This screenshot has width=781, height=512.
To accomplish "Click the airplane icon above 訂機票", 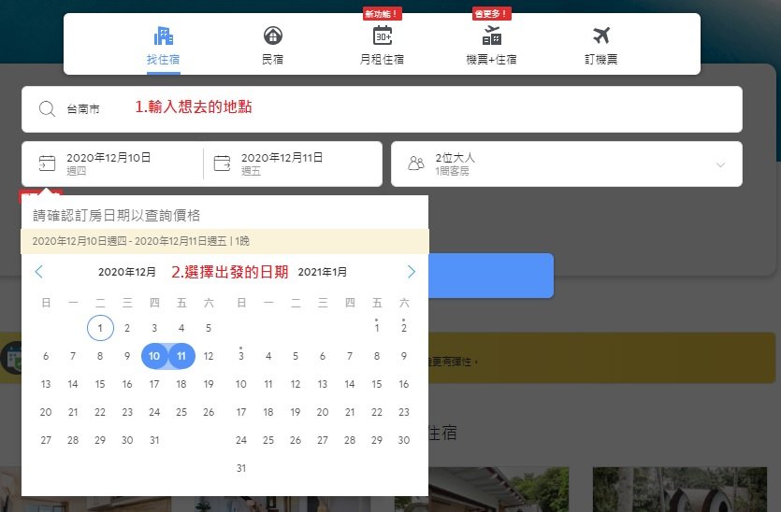I will pyautogui.click(x=601, y=36).
